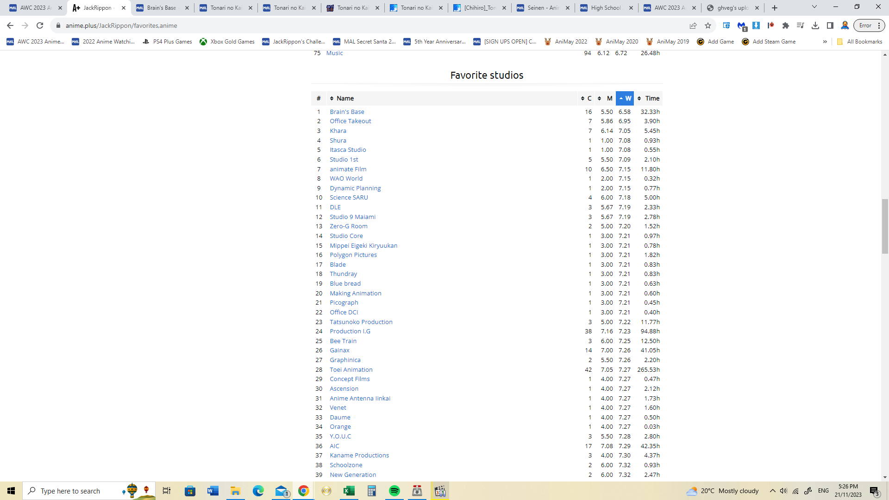Viewport: 889px width, 500px height.
Task: Open Spotify from taskbar
Action: coord(394,491)
